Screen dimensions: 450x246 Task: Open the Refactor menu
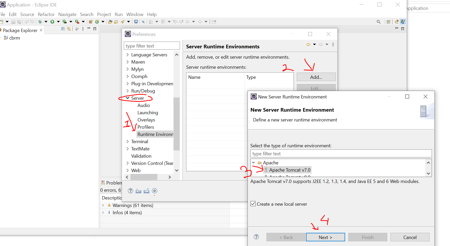tap(46, 14)
